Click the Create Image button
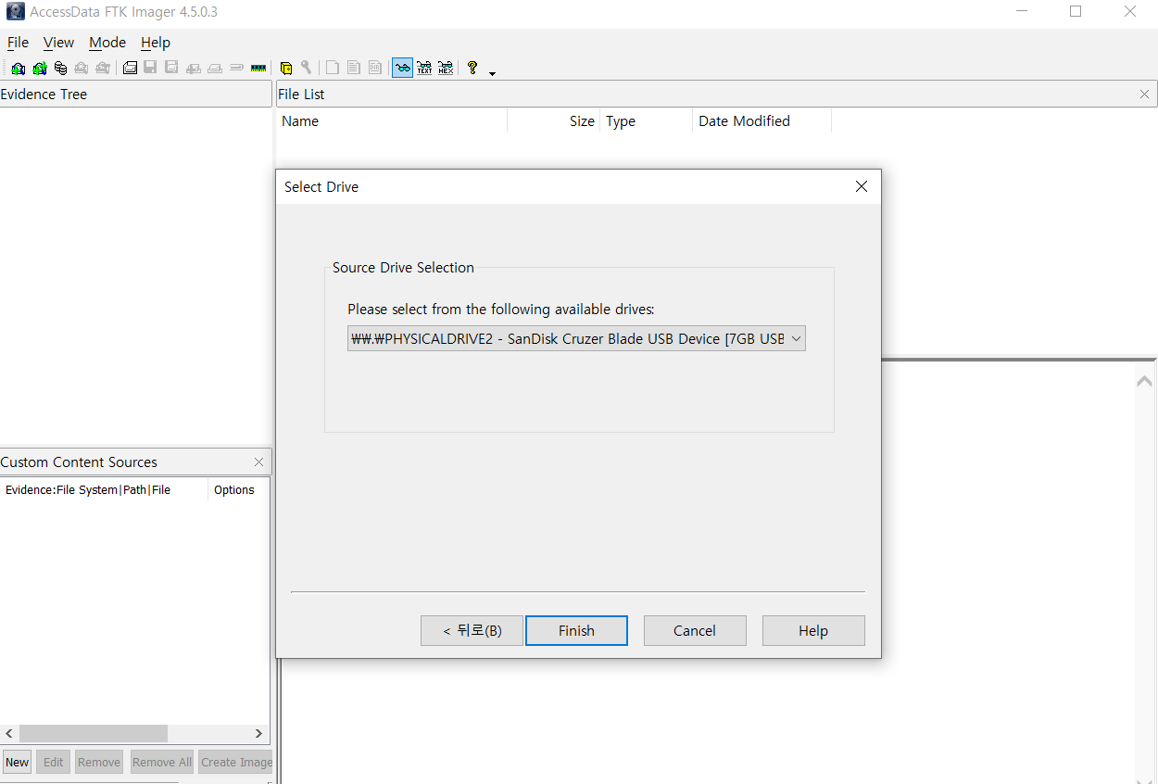This screenshot has width=1158, height=784. tap(236, 762)
